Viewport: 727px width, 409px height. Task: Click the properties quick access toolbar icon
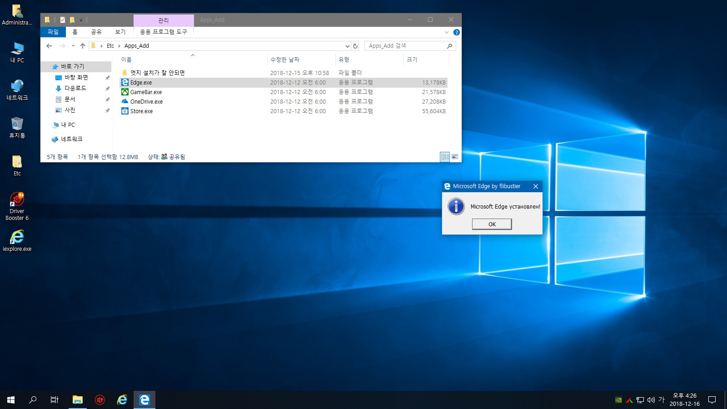pyautogui.click(x=63, y=20)
